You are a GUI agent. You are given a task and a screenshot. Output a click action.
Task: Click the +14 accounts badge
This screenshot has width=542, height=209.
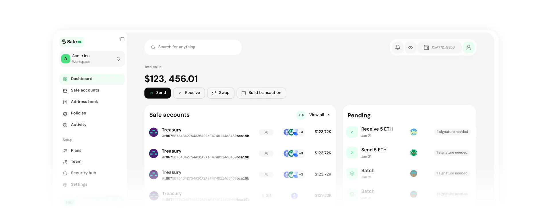click(x=301, y=115)
